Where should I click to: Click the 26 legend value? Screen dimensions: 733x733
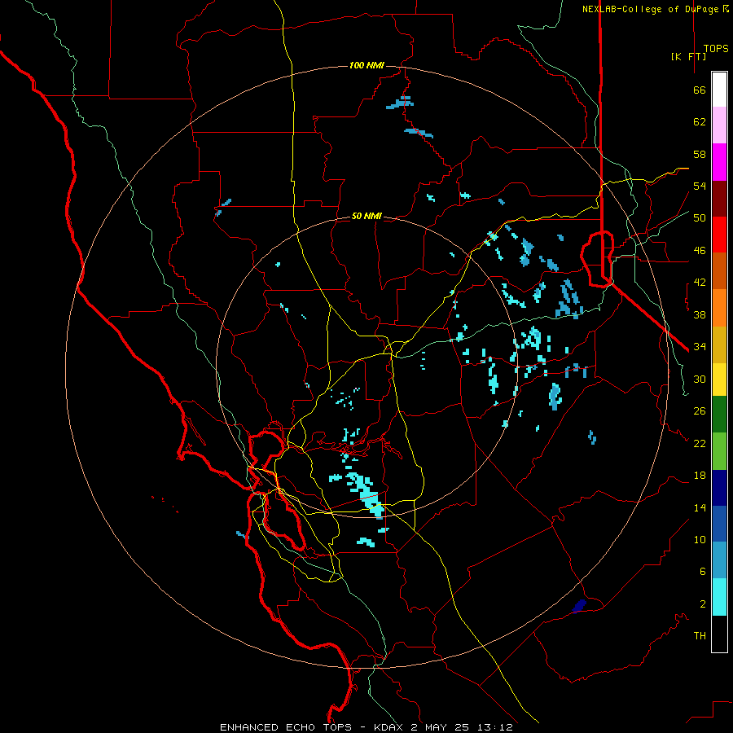point(700,411)
